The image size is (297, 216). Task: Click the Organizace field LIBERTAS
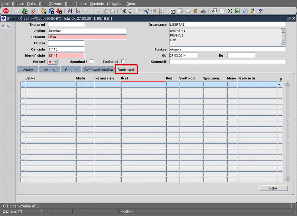pyautogui.click(x=228, y=25)
